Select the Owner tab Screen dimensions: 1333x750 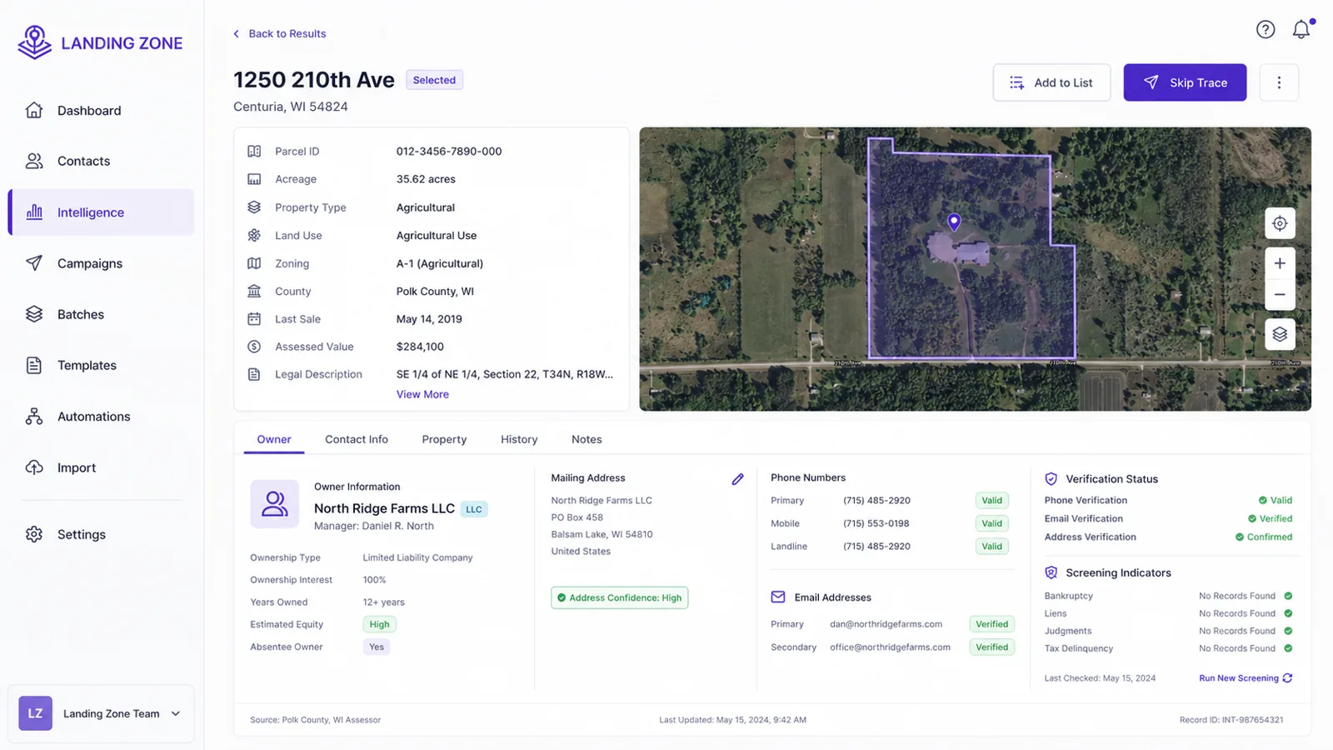click(x=274, y=439)
